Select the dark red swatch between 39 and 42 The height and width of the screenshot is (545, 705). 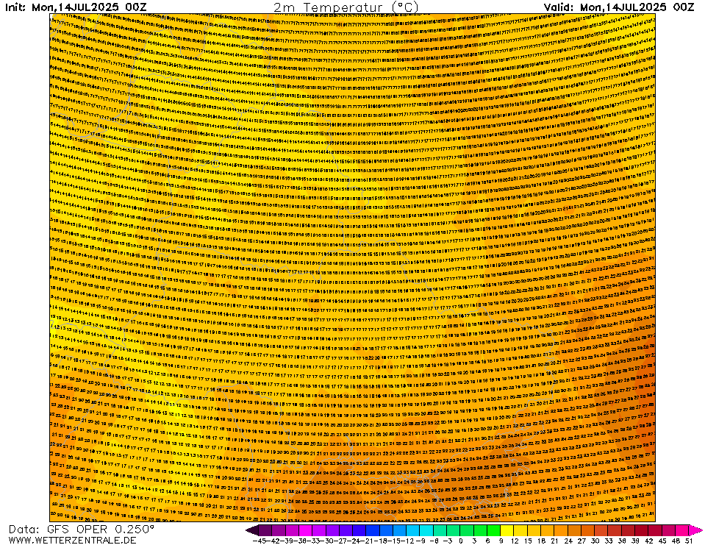pos(641,530)
